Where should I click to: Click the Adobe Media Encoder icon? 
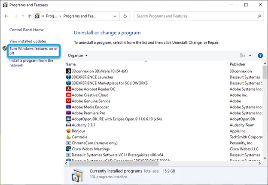click(x=68, y=107)
